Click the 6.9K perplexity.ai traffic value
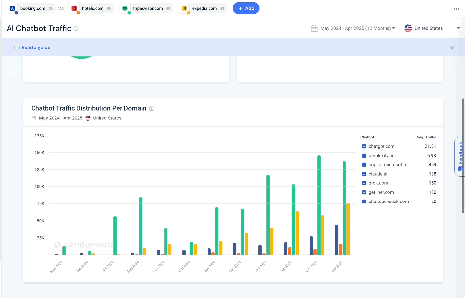This screenshot has height=298, width=465. pyautogui.click(x=432, y=156)
